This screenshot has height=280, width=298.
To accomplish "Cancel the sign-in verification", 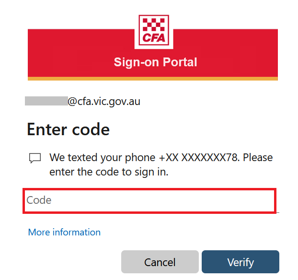I will (x=160, y=262).
